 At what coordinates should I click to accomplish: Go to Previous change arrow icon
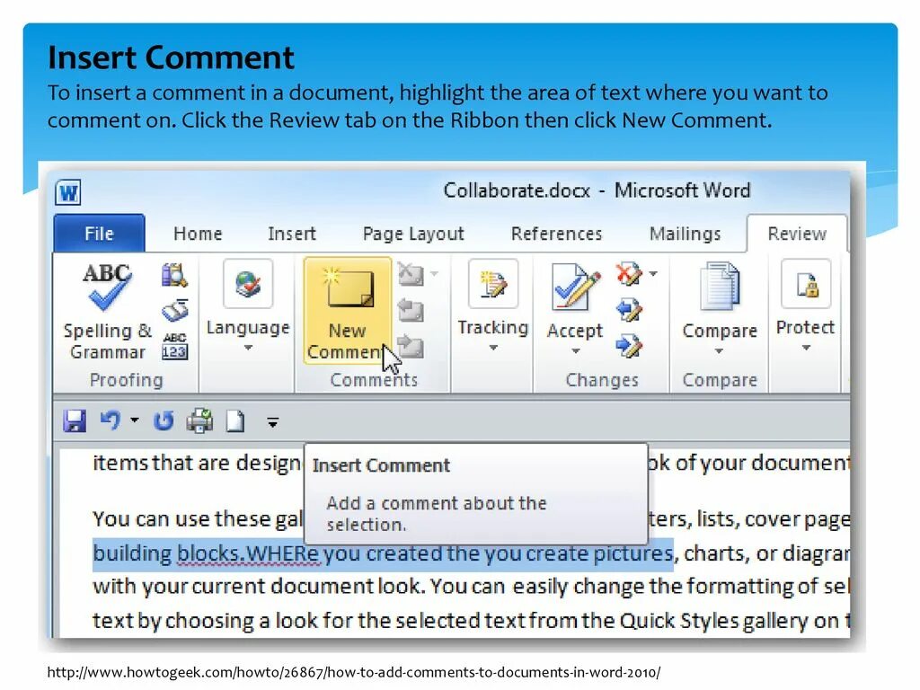click(x=629, y=310)
